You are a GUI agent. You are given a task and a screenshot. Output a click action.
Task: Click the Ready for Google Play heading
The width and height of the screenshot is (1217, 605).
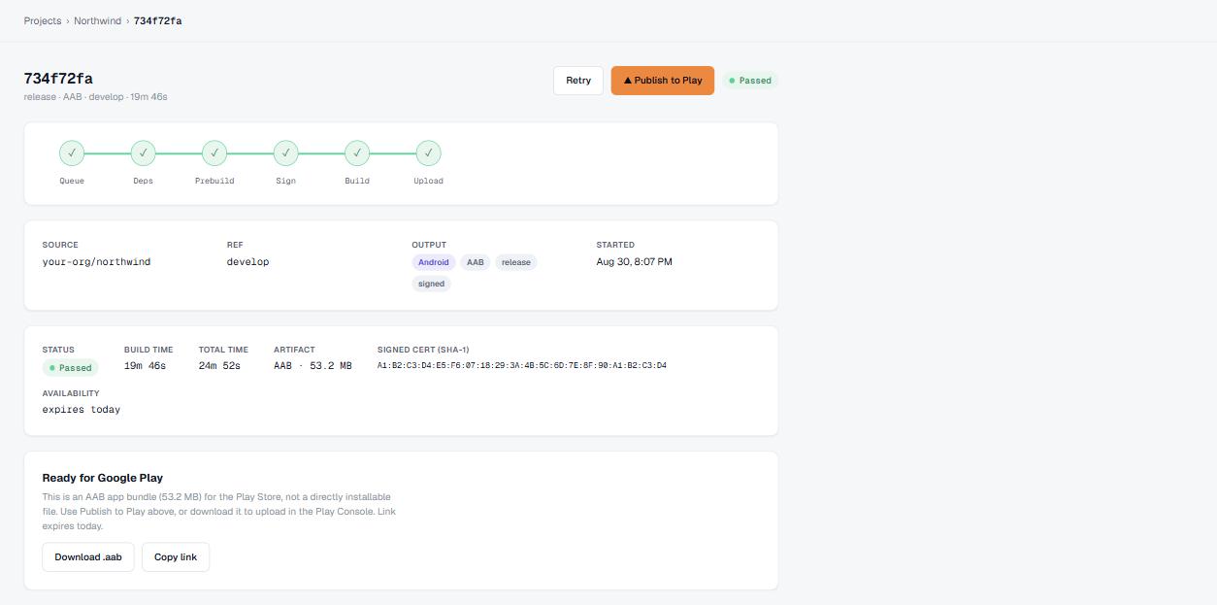[103, 478]
